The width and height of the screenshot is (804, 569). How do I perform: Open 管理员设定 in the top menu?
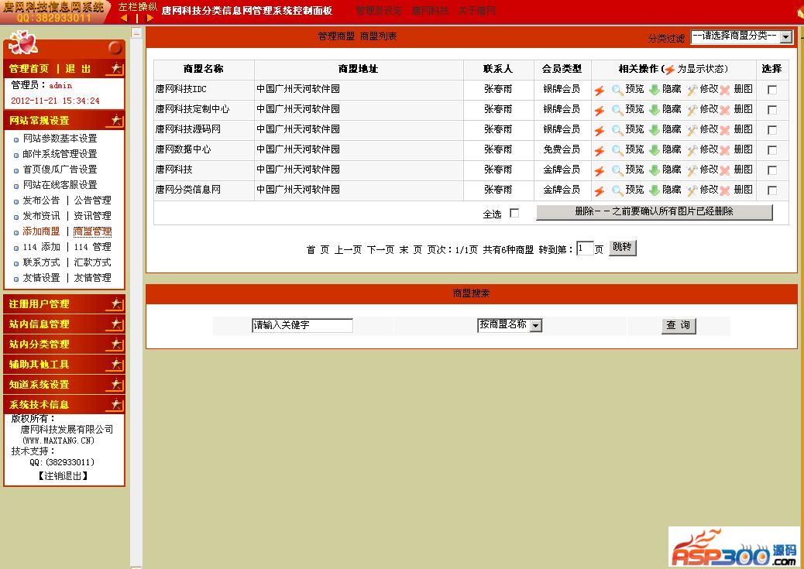click(x=379, y=10)
